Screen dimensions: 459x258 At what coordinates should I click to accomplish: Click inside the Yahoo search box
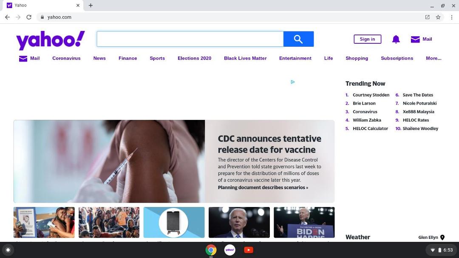click(190, 39)
